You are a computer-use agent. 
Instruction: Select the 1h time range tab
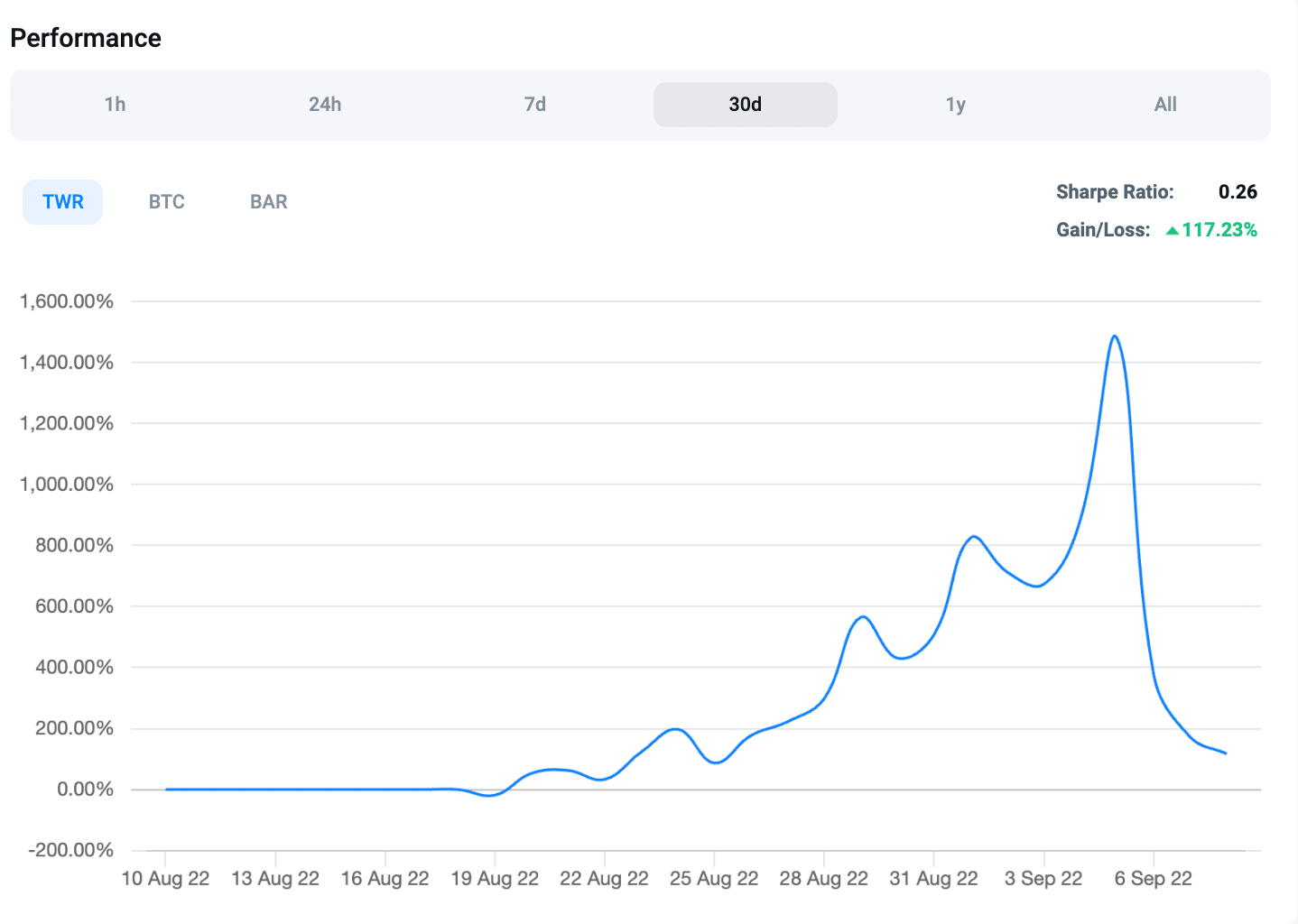click(x=115, y=105)
